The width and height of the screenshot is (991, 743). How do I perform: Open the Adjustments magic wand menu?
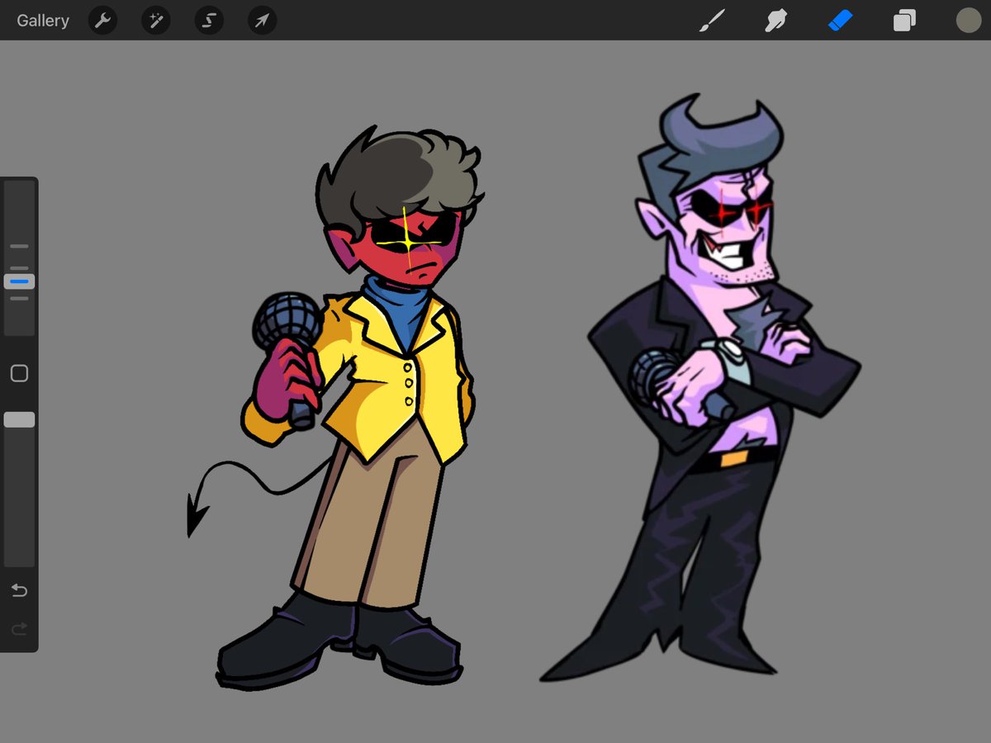coord(155,21)
